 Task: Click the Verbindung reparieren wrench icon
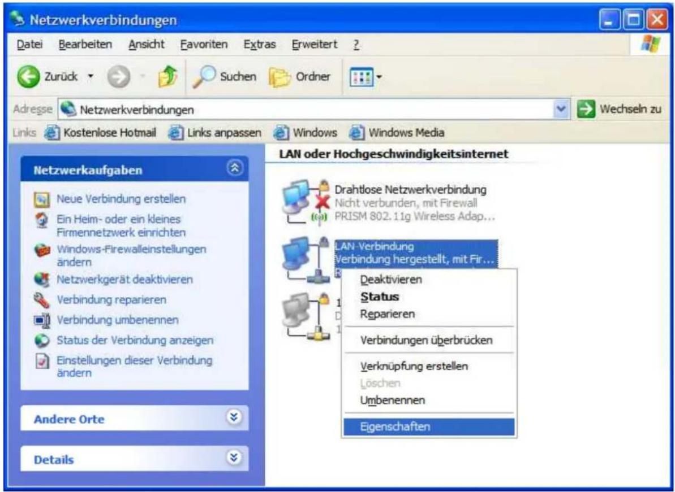click(42, 300)
